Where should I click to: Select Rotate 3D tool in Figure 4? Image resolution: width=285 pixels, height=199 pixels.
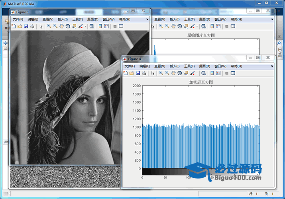[x=180, y=73]
